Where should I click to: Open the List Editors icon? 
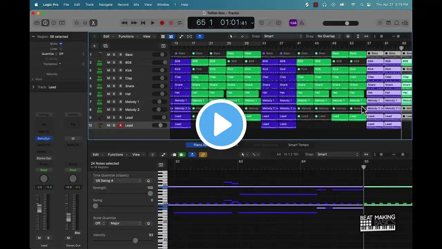[x=380, y=23]
